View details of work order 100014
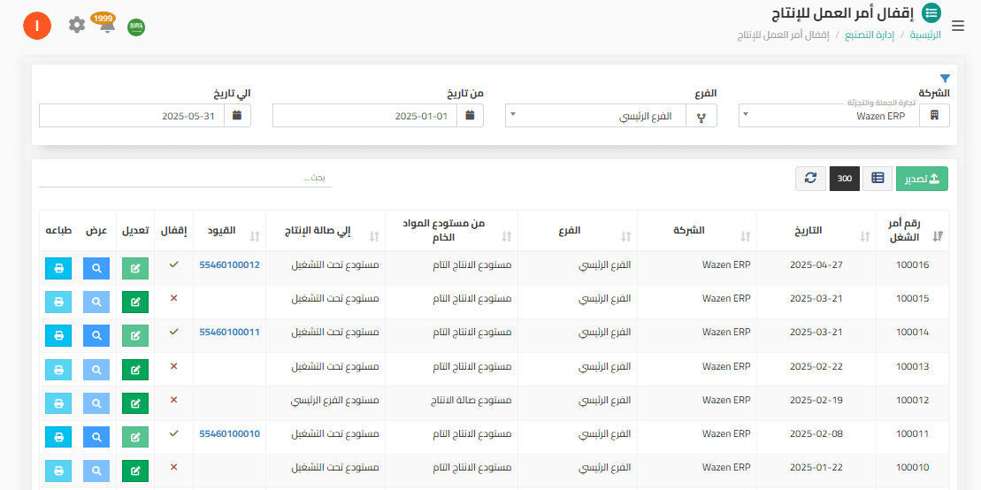Viewport: 981px width, 490px height. point(96,335)
